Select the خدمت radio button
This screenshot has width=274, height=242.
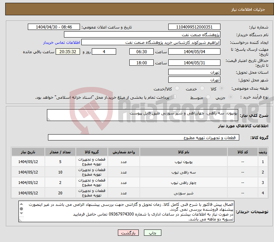coord(202,88)
